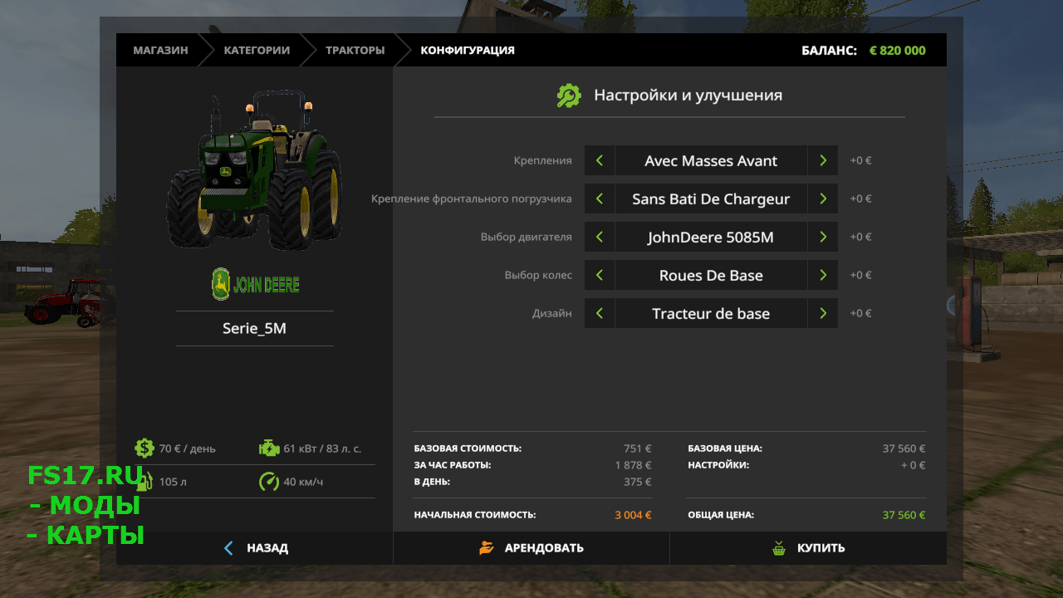
Task: Click the Настройки и улучшения heading
Action: coord(688,96)
